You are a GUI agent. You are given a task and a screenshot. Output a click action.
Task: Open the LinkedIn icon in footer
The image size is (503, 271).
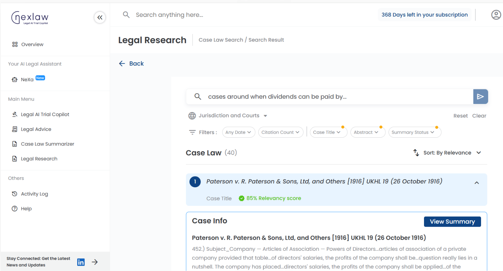81,262
